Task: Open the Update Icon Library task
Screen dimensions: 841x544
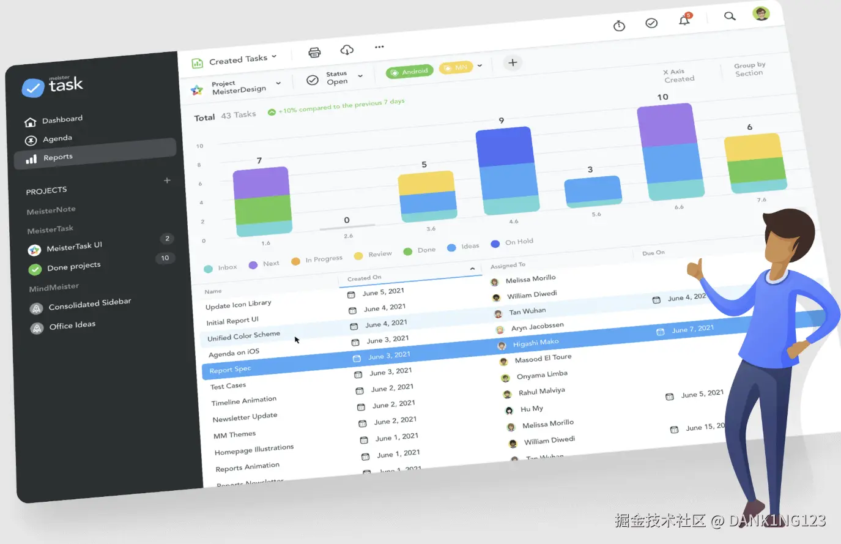Action: coord(239,304)
